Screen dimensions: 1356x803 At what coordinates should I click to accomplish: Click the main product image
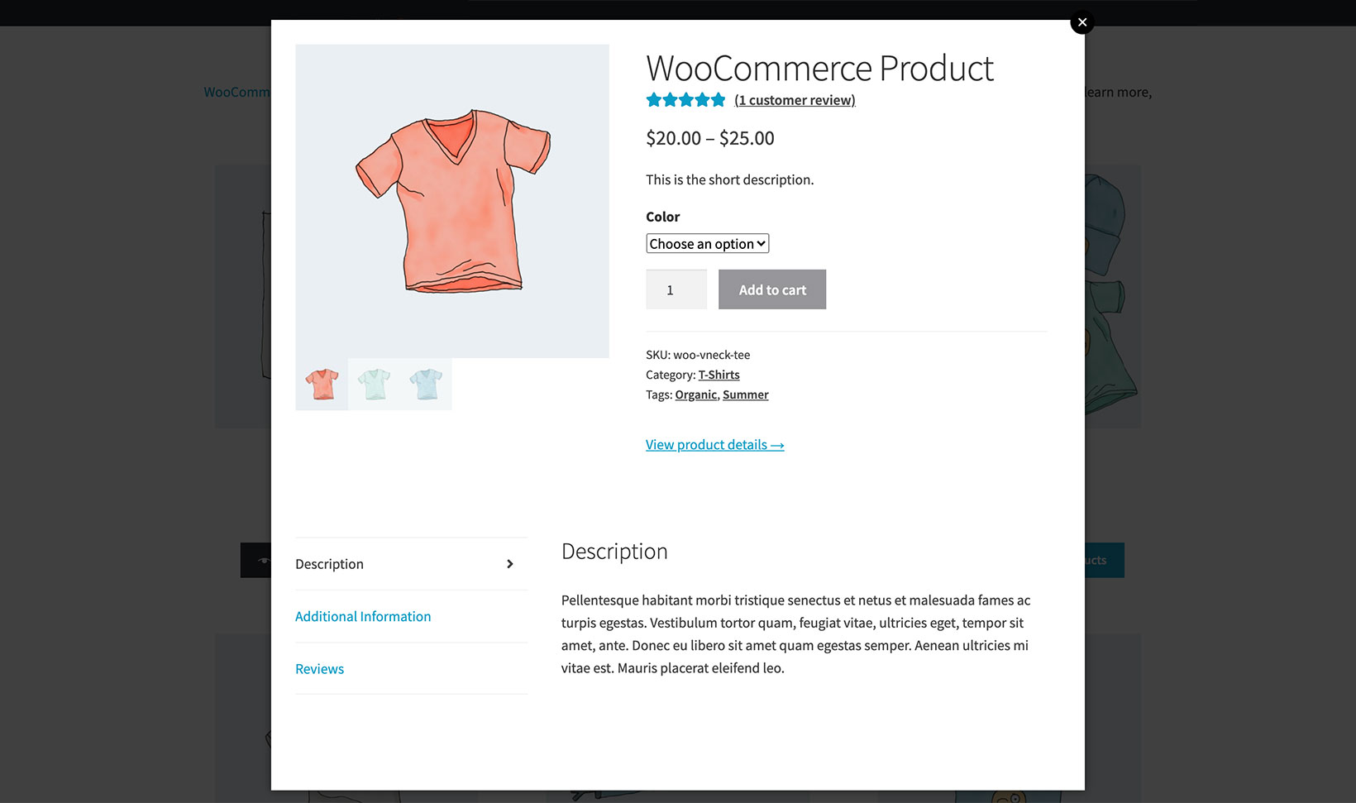(x=452, y=200)
